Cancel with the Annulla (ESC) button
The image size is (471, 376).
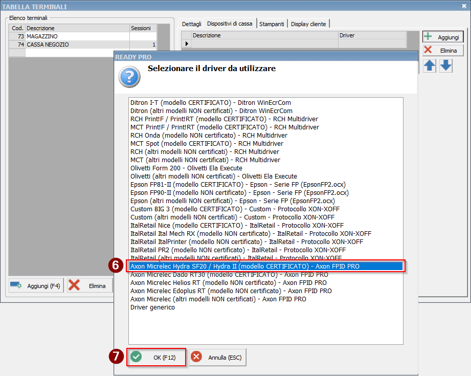pos(218,358)
